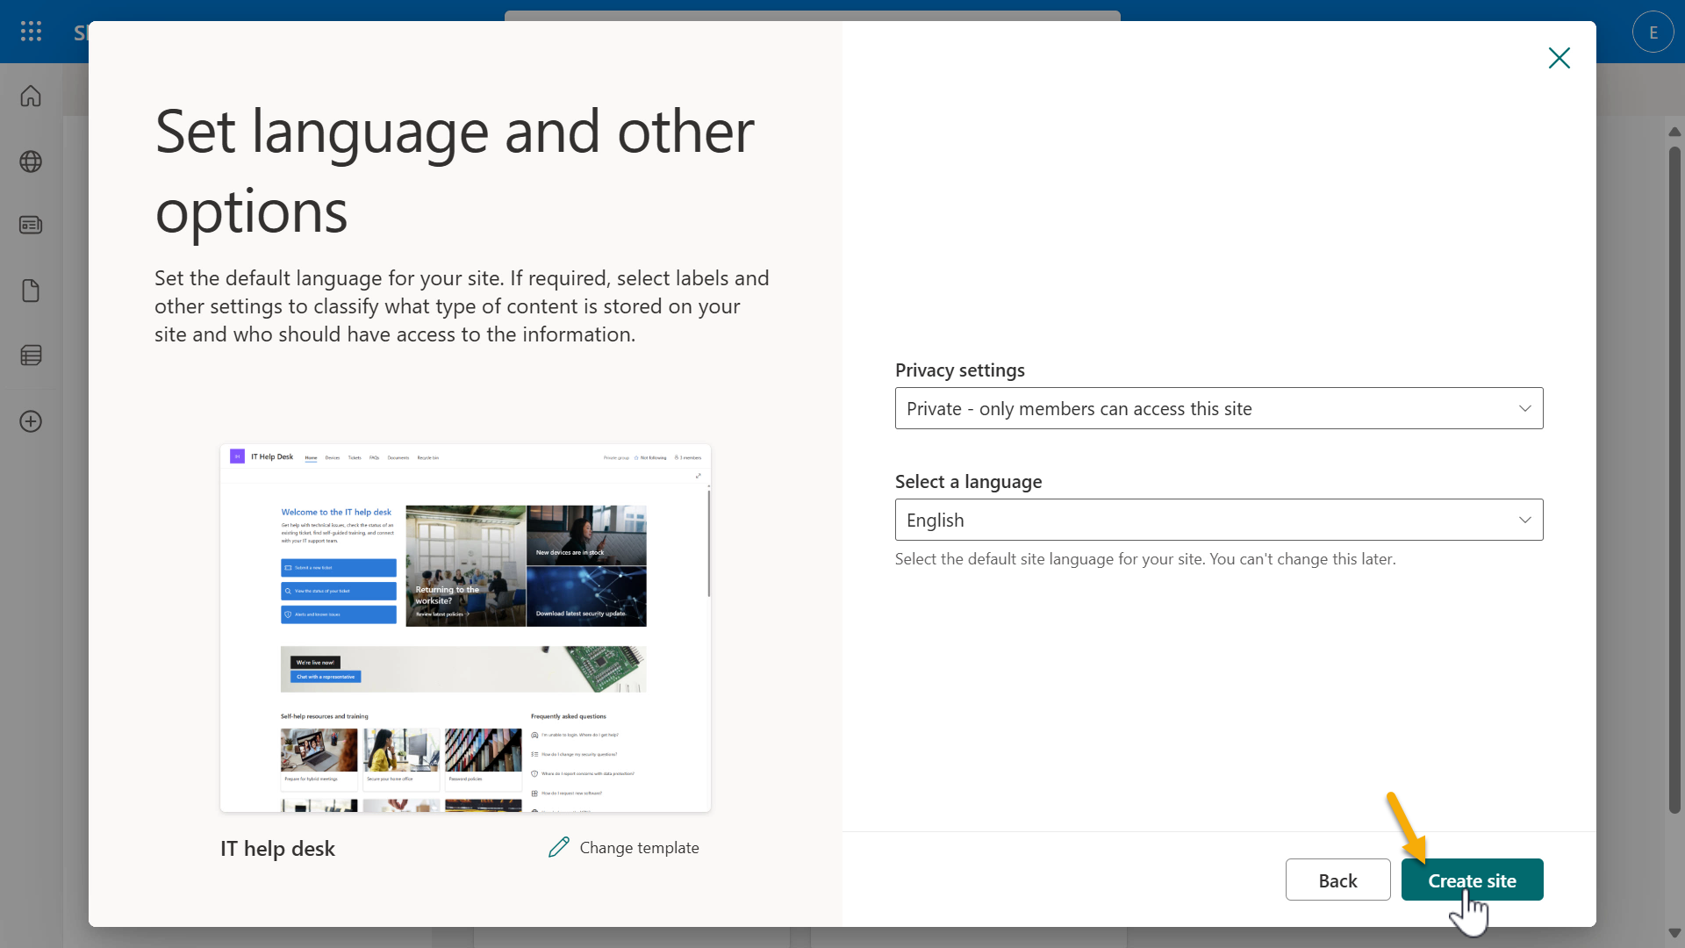Select the Home icon in the SharePoint app bar

click(30, 97)
